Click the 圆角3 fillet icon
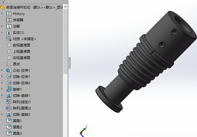This screenshot has width=197, height=137. click(x=9, y=133)
